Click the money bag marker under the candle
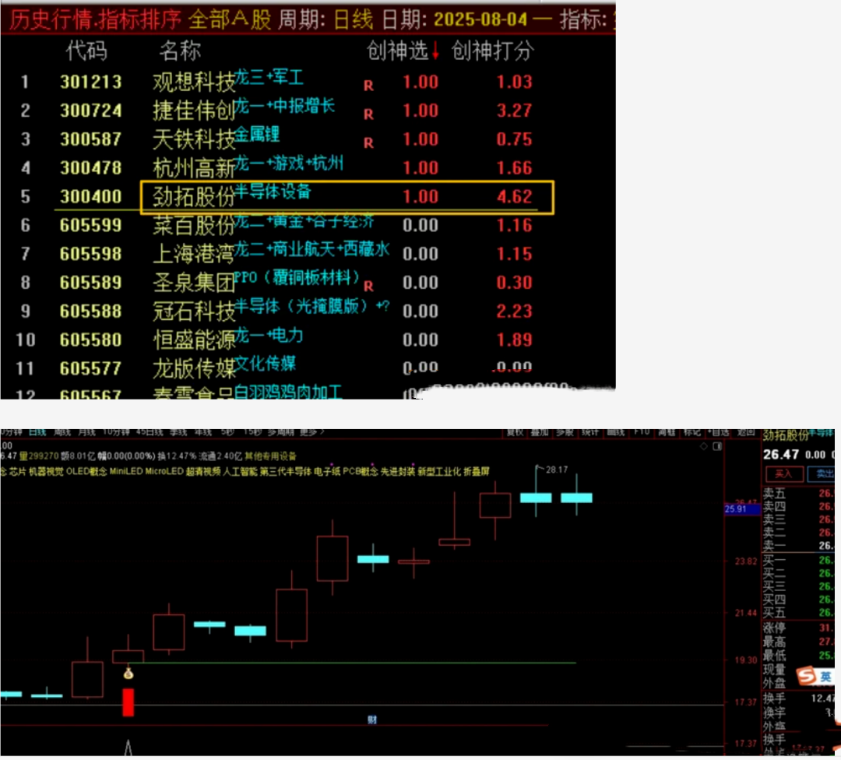This screenshot has height=760, width=841. [x=128, y=674]
